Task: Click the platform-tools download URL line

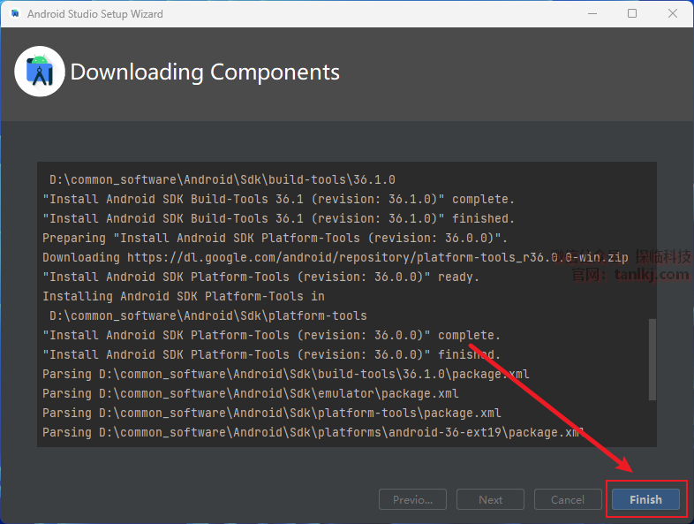Action: click(x=335, y=257)
